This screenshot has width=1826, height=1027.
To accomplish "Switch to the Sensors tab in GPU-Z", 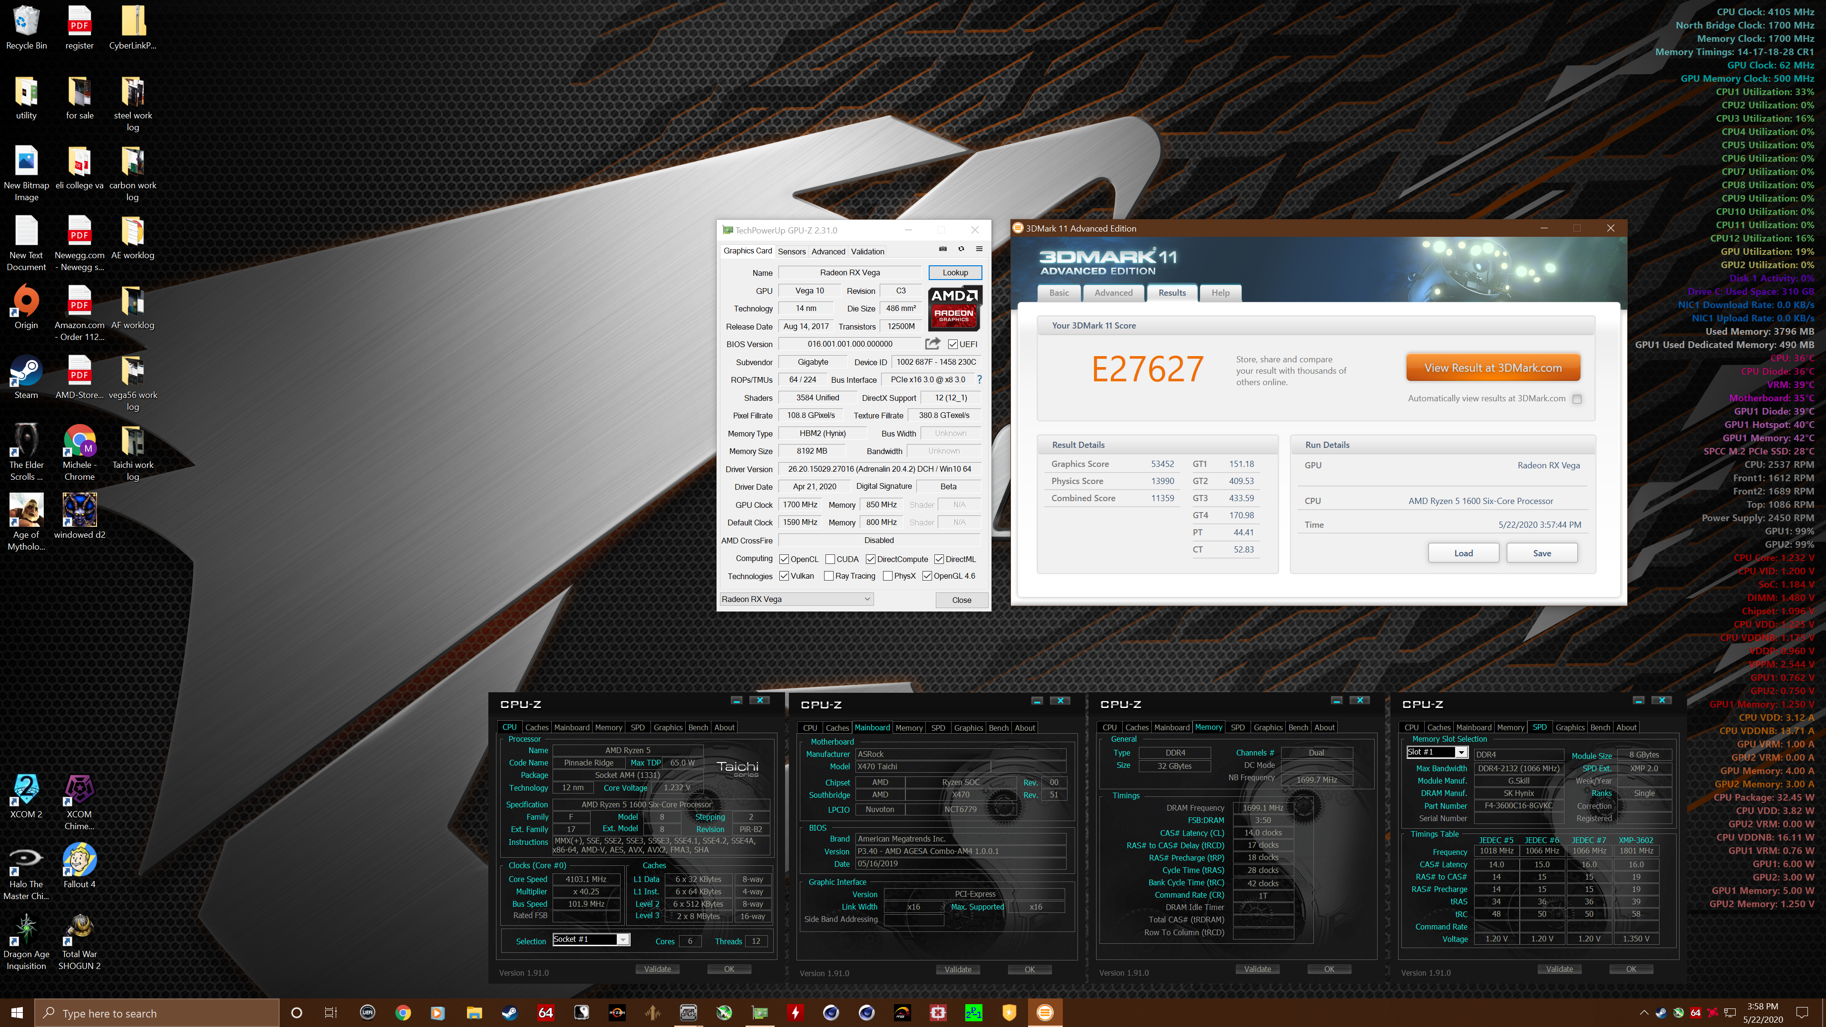I will pos(792,252).
